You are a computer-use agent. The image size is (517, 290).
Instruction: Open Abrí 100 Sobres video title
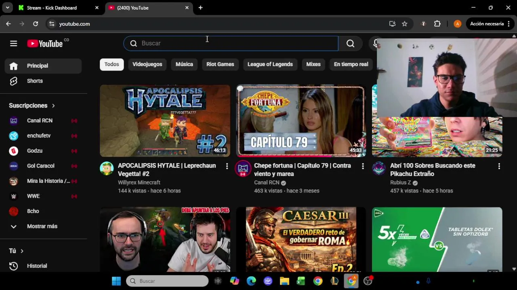pyautogui.click(x=433, y=170)
